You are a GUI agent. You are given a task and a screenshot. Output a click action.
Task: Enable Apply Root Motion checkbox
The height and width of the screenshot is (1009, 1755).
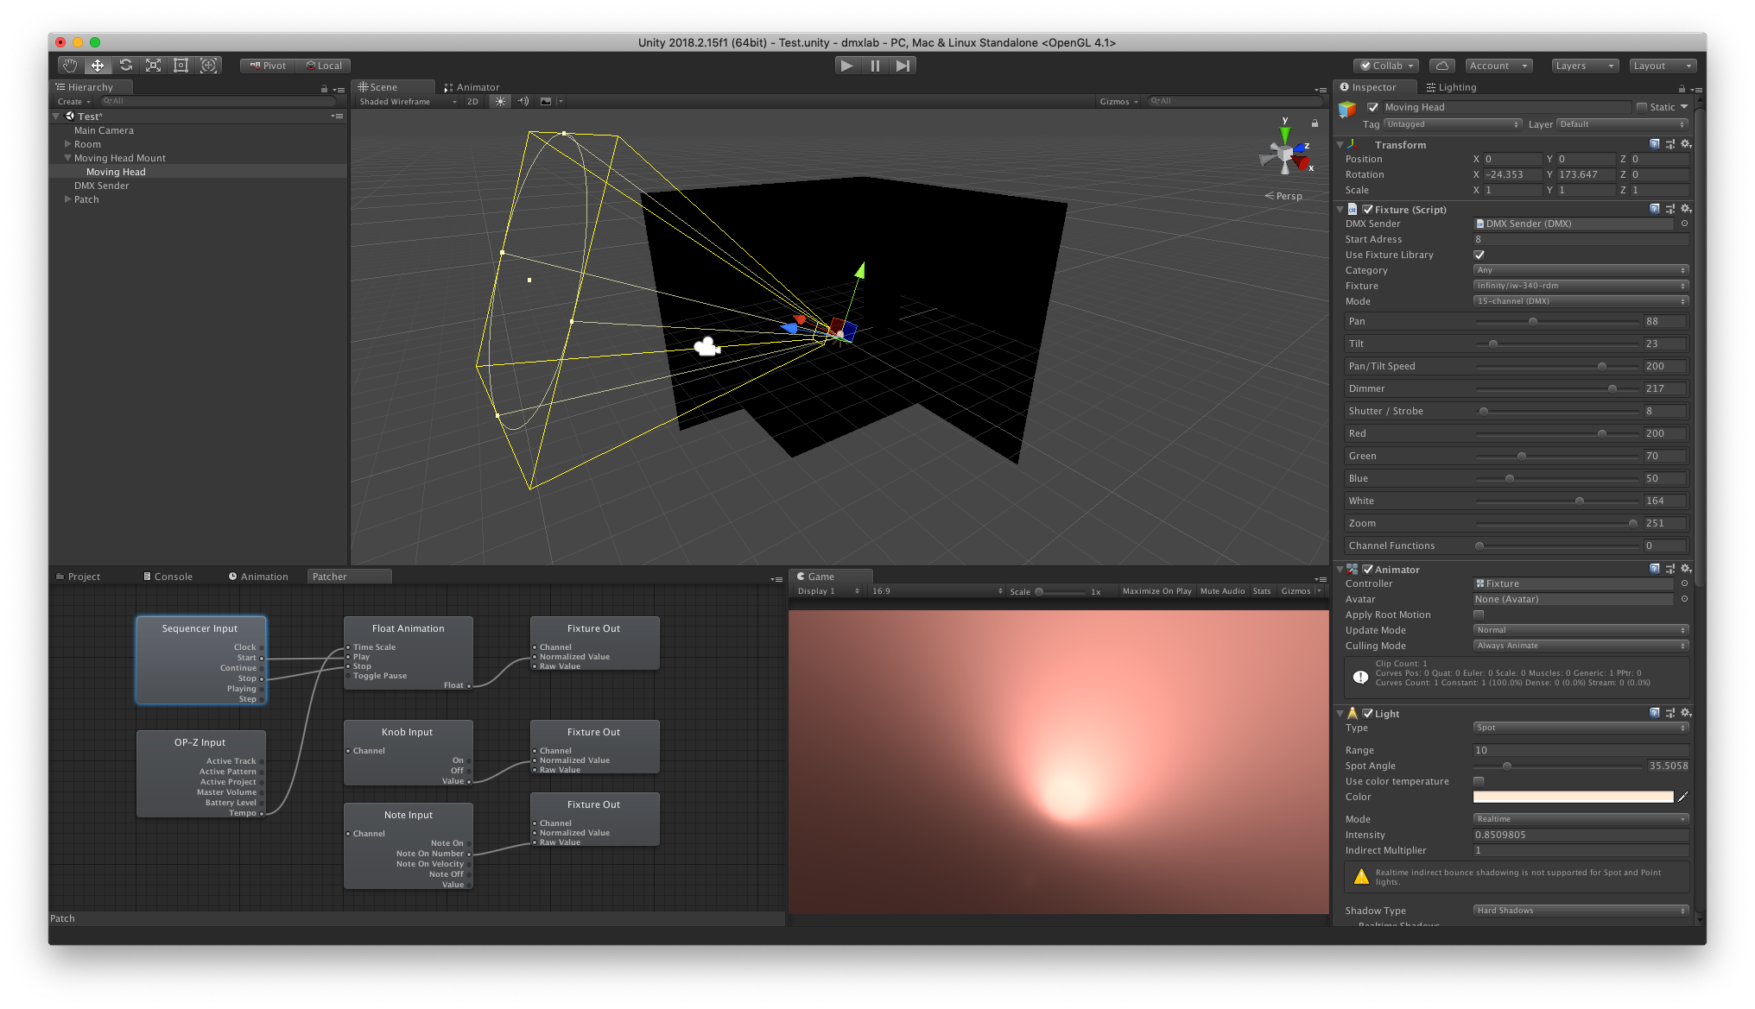point(1479,615)
